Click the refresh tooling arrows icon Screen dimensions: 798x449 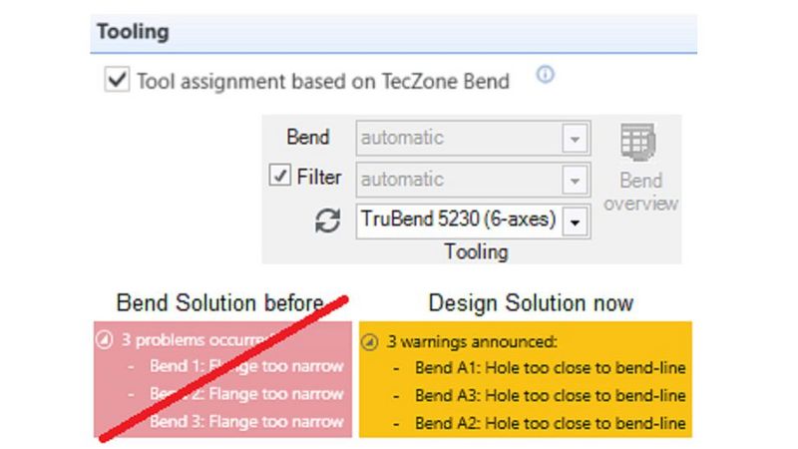(x=328, y=221)
